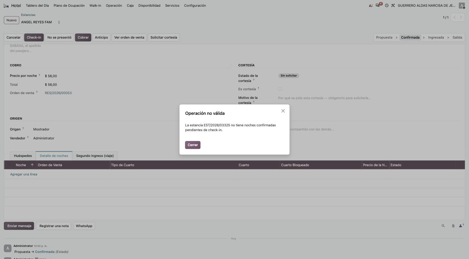Click the Motivo de la cortesía field

coord(368,98)
